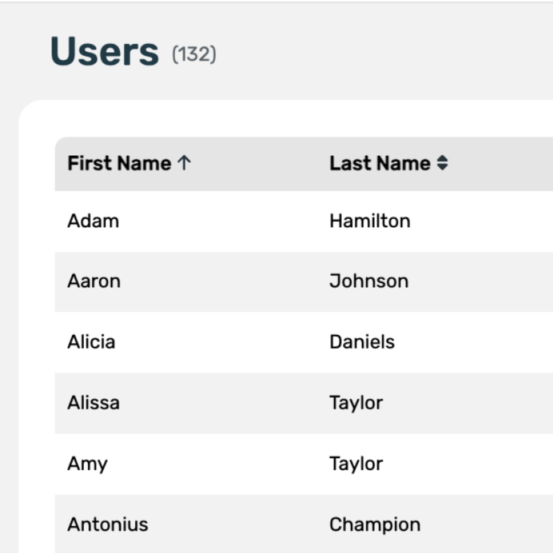Toggle First Name sort direction to descending

[184, 163]
